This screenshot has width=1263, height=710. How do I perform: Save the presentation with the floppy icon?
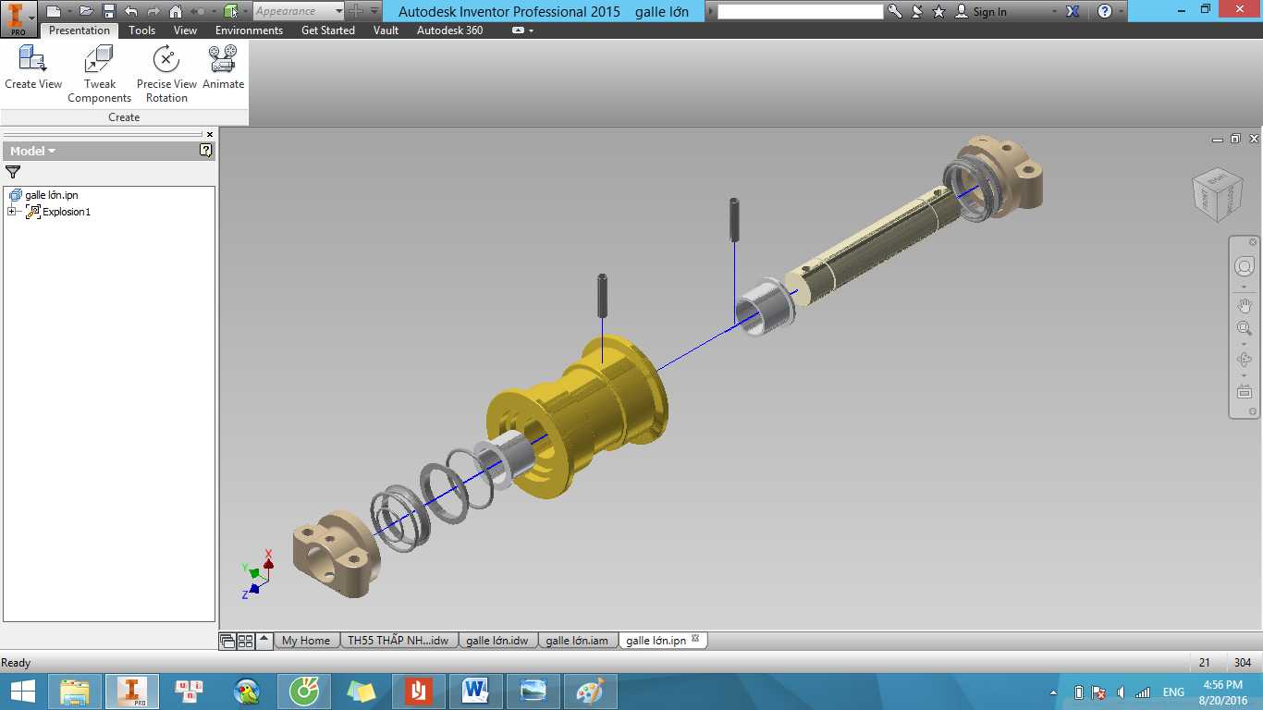tap(109, 11)
